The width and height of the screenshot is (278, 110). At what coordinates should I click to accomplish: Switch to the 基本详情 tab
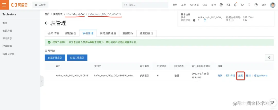(x=54, y=33)
